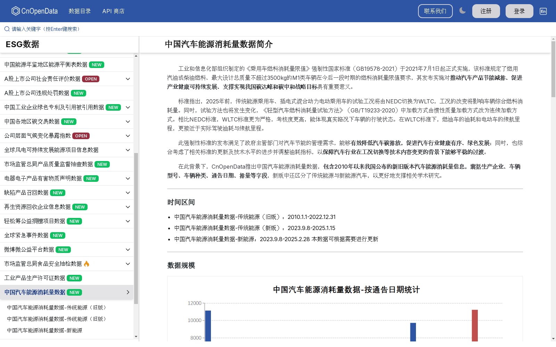The image size is (556, 347).
Task: Expand 中国各地区碳交易数据 chevron
Action: pyautogui.click(x=128, y=121)
